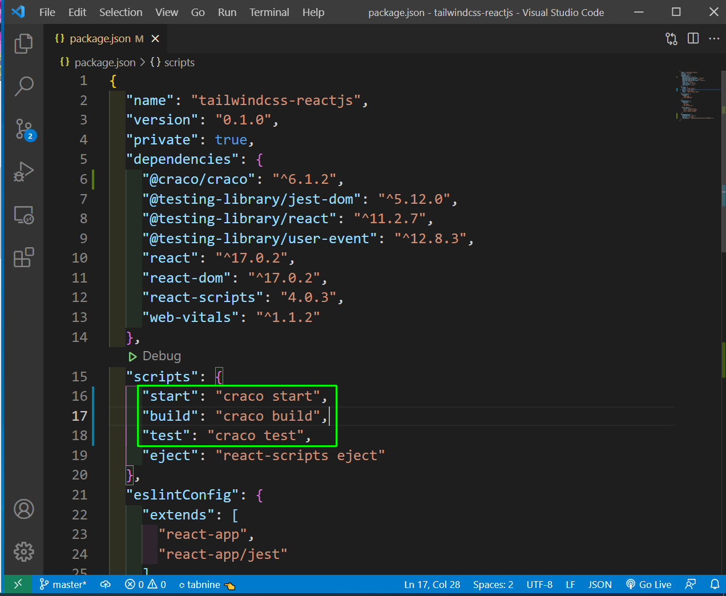Start Go Live server

(x=648, y=585)
